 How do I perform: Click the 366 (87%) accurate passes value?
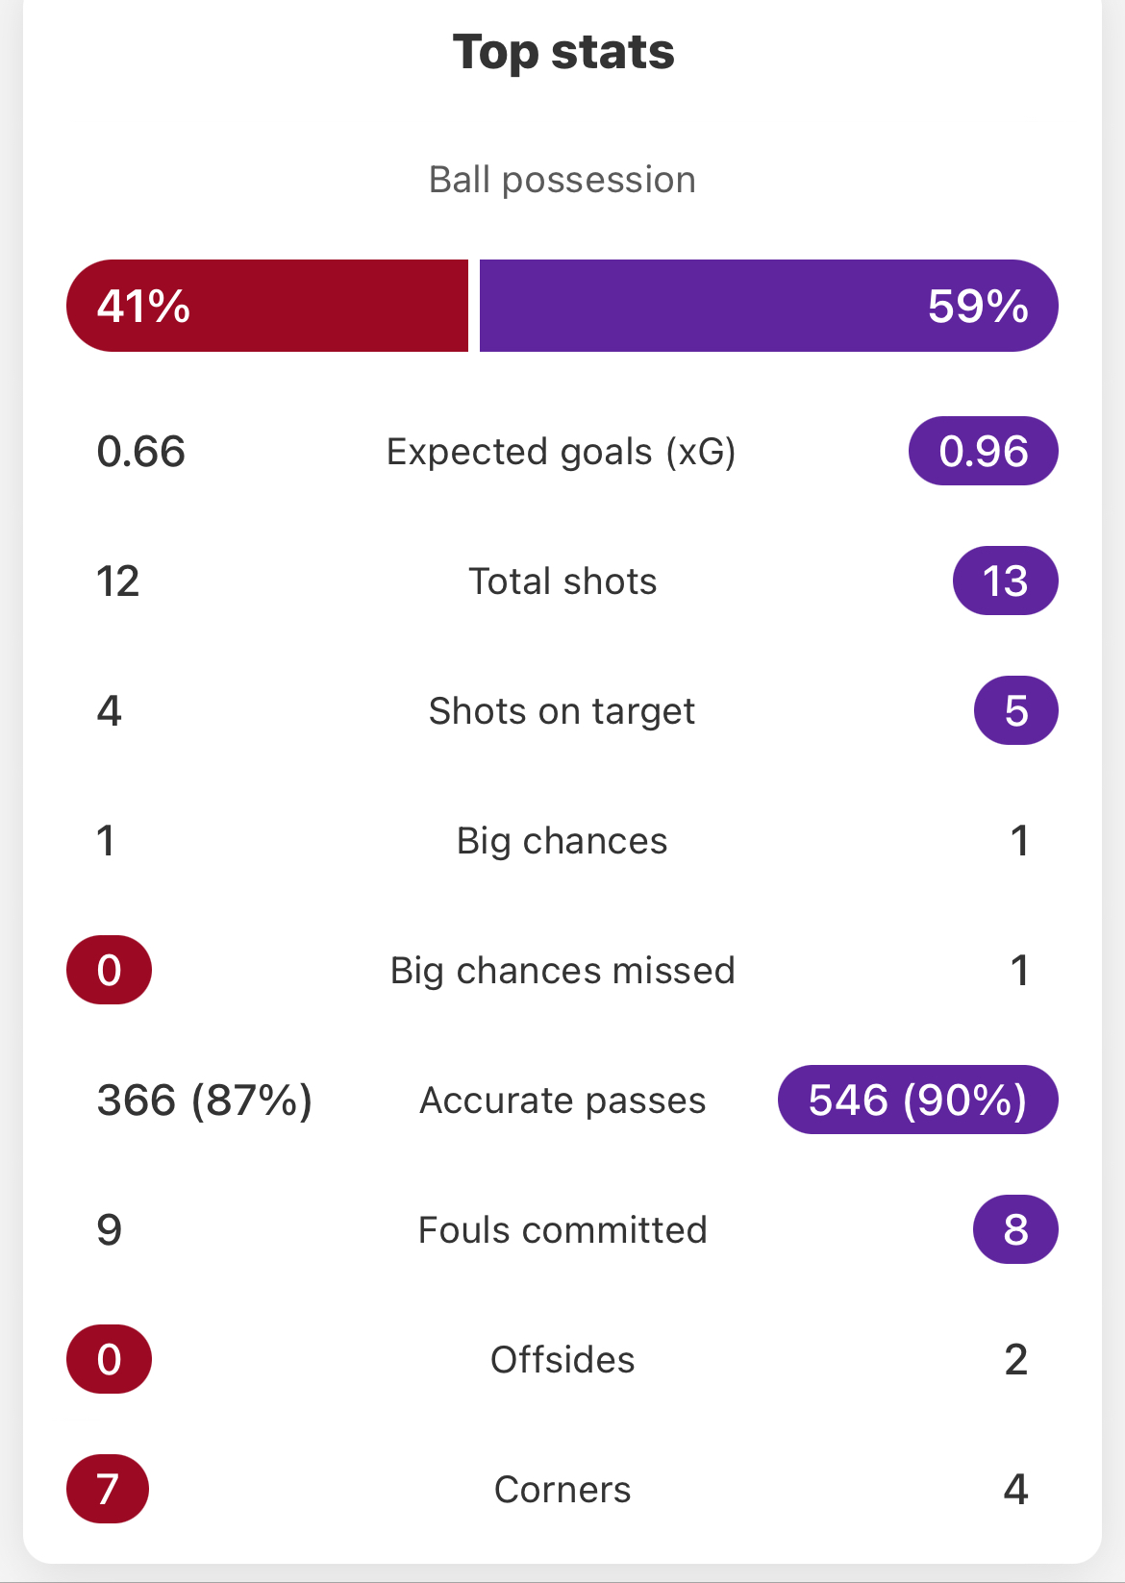(205, 1101)
